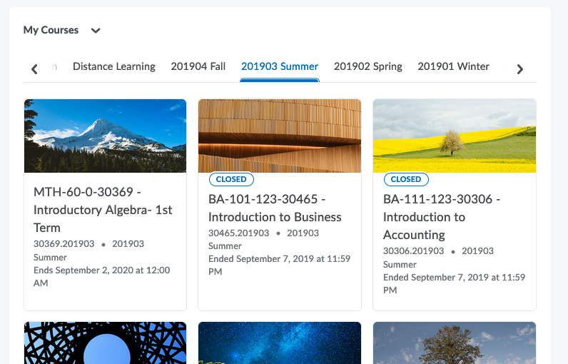Open the 201901 Winter tab
568x364 pixels.
coord(453,66)
